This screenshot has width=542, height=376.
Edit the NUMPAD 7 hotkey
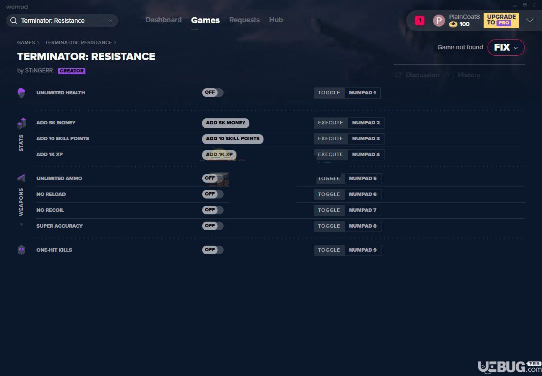[363, 211]
